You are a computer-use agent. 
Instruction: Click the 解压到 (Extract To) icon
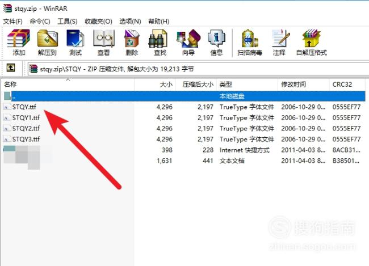[x=47, y=43]
